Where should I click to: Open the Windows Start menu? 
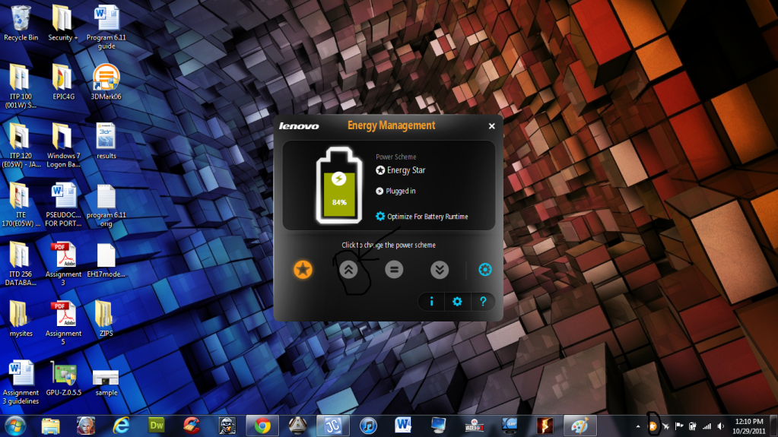(x=15, y=426)
